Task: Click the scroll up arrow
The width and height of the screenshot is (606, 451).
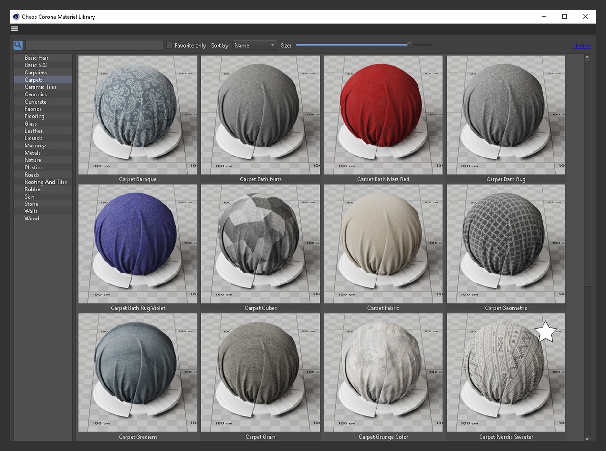Action: click(587, 57)
